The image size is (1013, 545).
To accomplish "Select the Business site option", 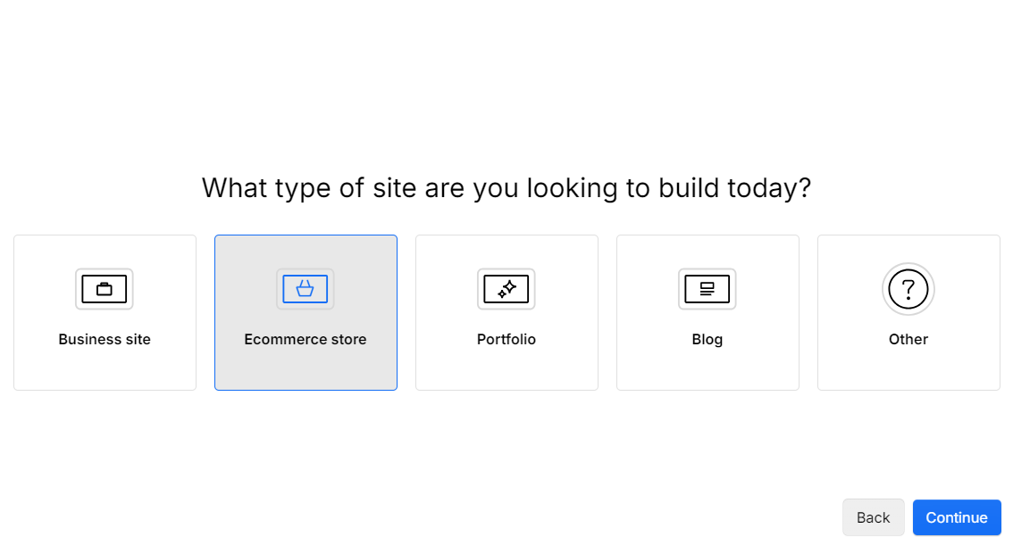I will coord(105,312).
